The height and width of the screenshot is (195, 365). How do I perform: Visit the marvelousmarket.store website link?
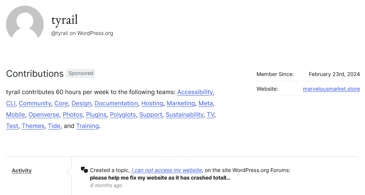331,89
